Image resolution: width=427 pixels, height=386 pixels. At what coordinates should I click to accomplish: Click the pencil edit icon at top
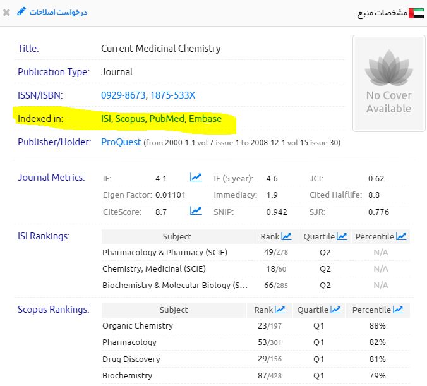click(x=21, y=11)
